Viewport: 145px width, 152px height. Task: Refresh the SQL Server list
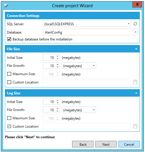pos(135,24)
